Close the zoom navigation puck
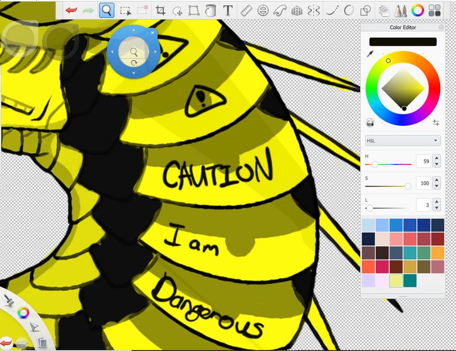 coord(153,33)
